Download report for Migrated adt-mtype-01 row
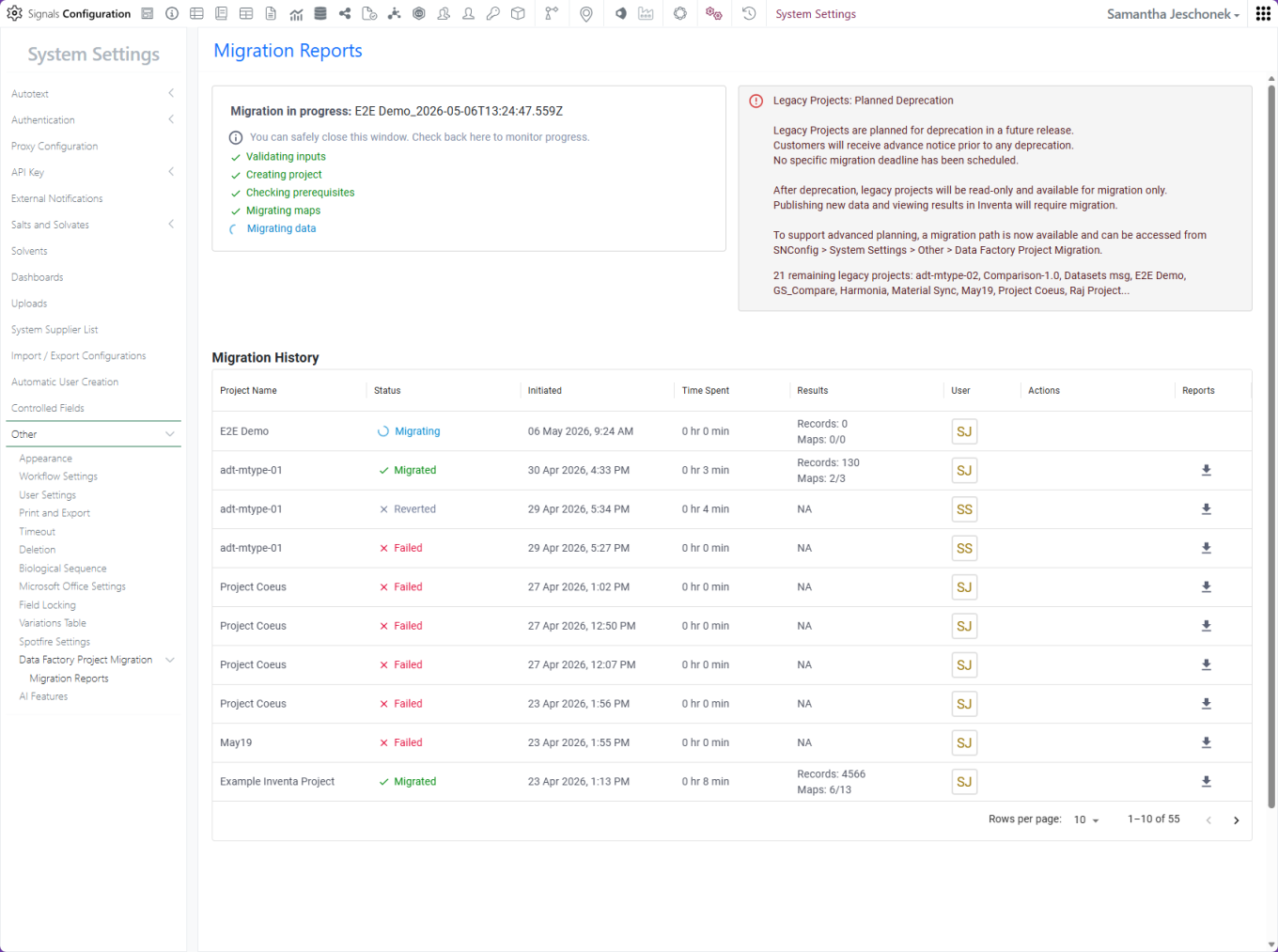Viewport: 1278px width, 952px height. pos(1207,471)
